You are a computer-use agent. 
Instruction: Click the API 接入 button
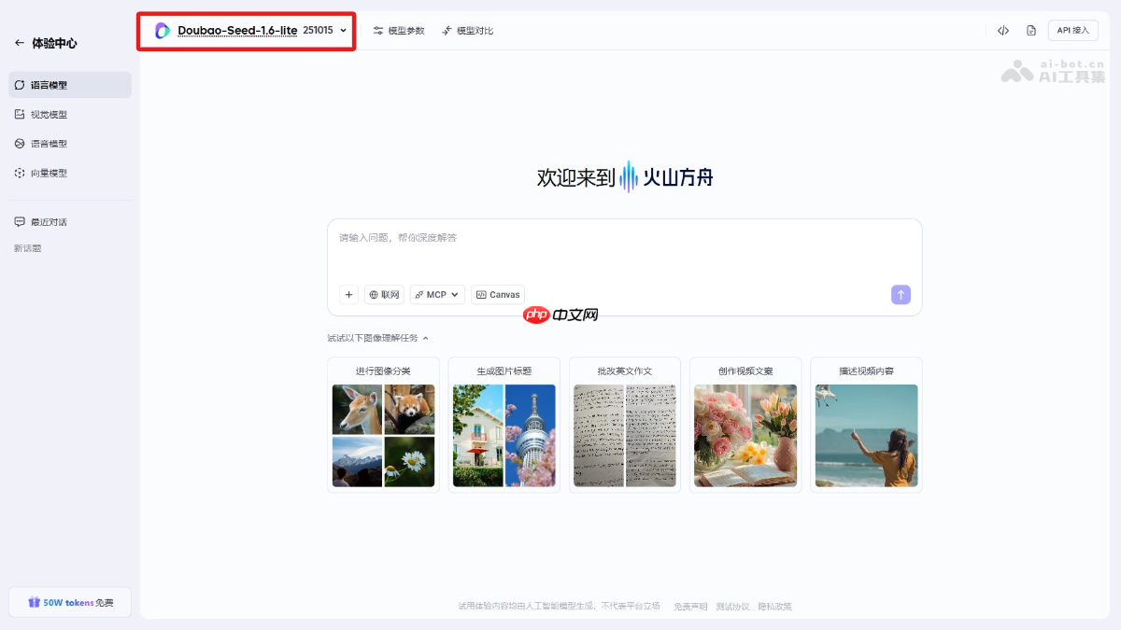pos(1072,30)
